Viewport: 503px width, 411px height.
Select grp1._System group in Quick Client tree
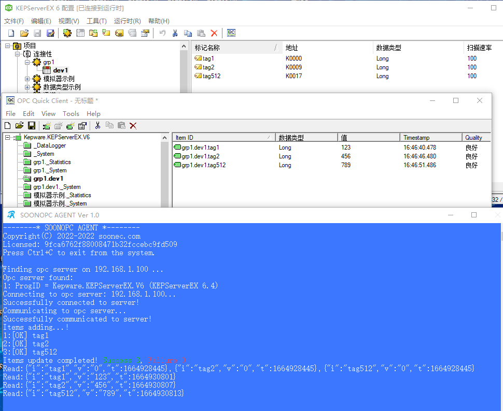tap(50, 170)
